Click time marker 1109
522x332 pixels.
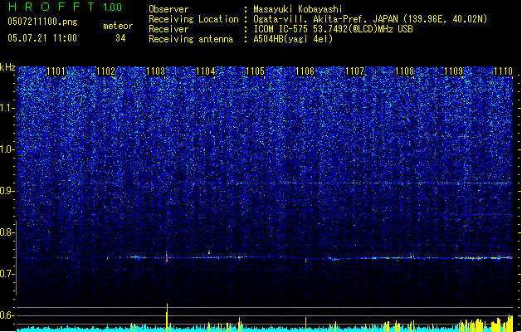click(454, 71)
